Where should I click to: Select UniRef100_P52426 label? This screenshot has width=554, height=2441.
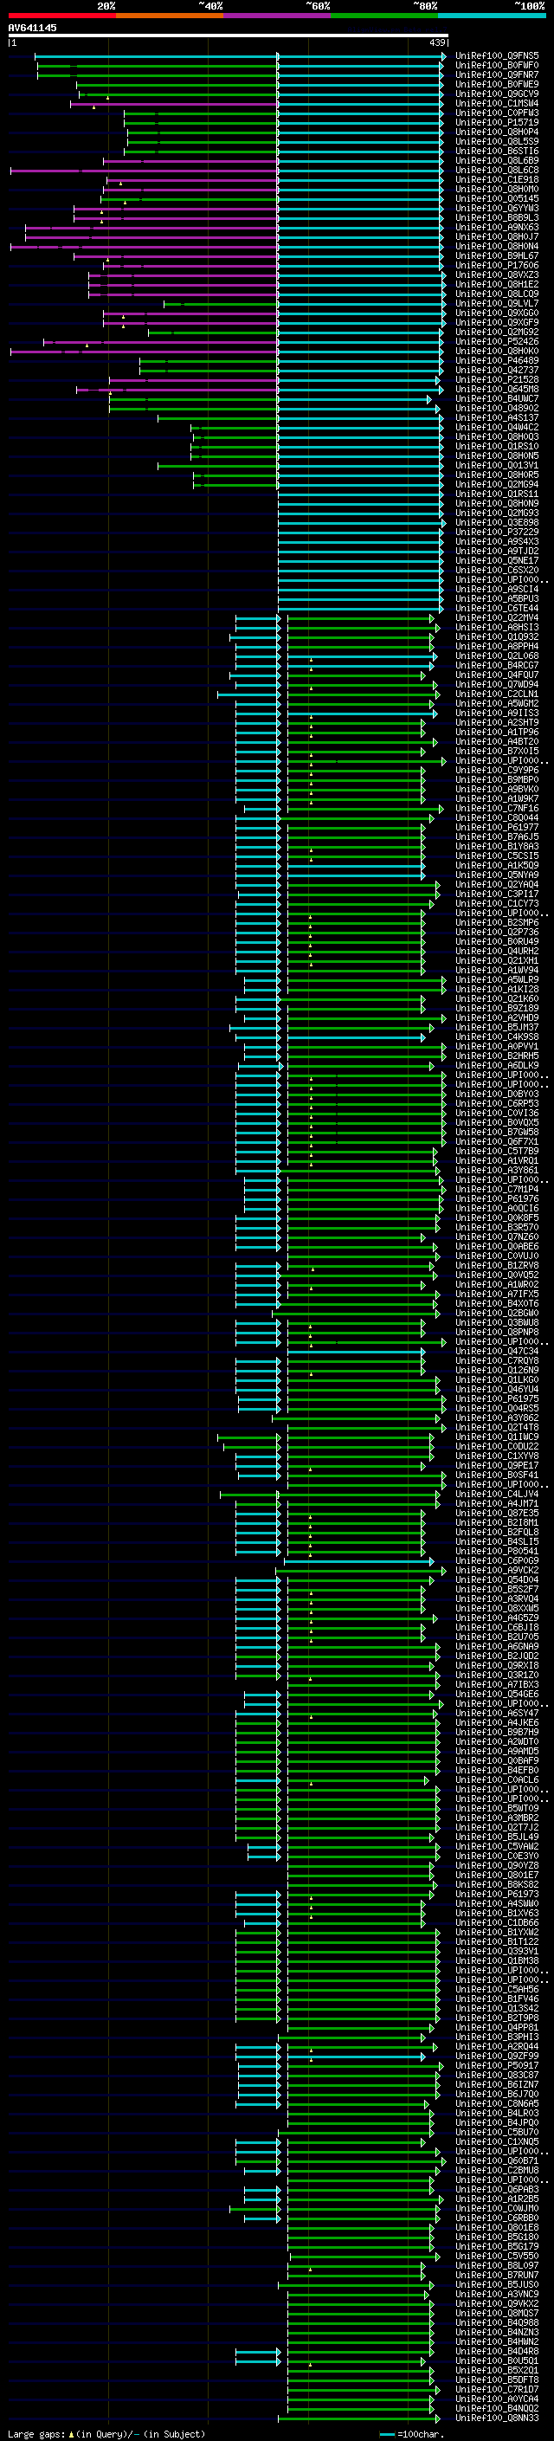point(496,341)
